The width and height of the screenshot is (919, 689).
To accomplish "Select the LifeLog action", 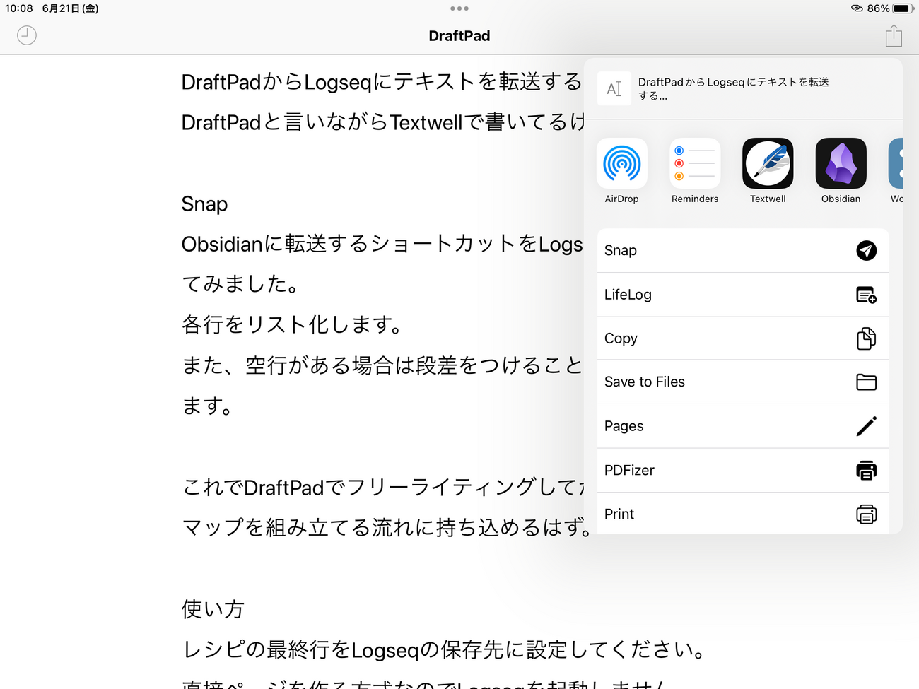I will pos(743,295).
